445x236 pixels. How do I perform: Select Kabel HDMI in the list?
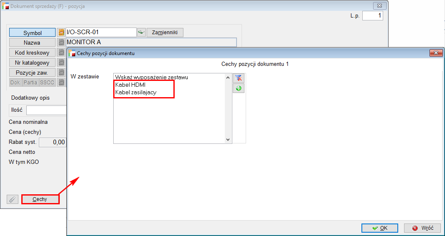130,84
